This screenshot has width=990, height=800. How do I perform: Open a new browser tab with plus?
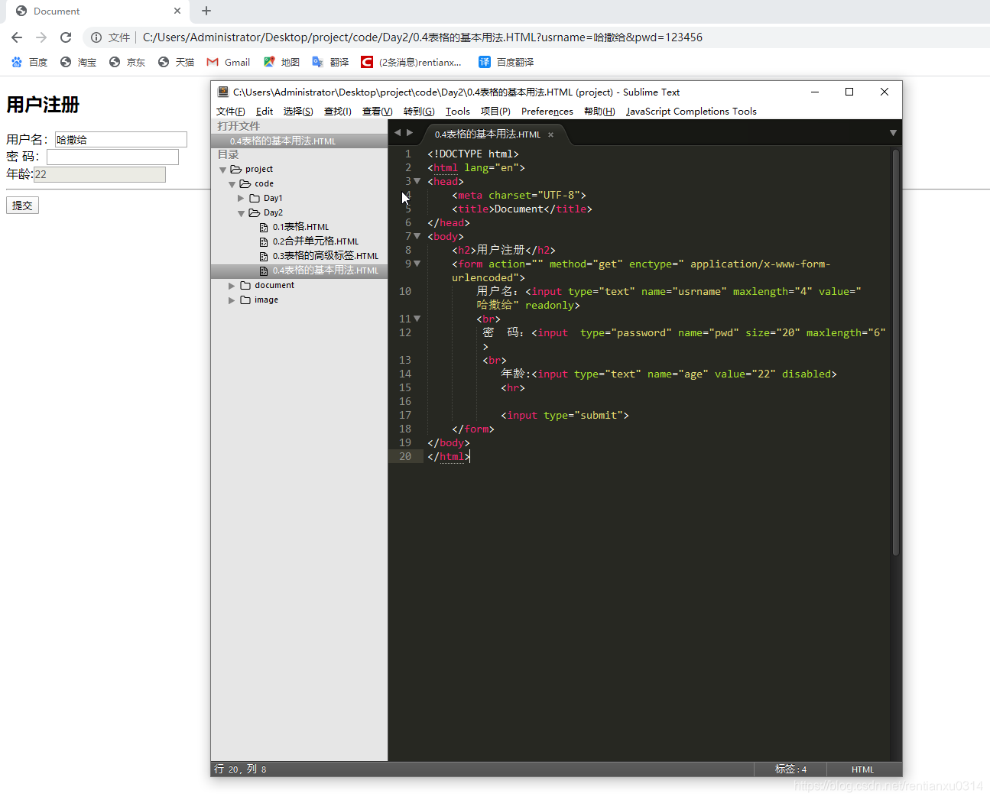click(x=206, y=11)
